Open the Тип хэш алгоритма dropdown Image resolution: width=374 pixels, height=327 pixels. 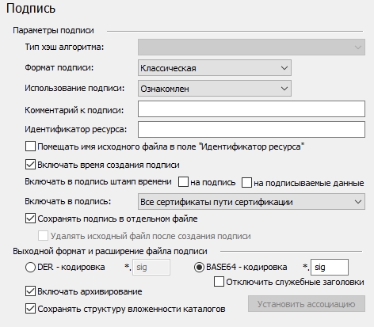[251, 48]
